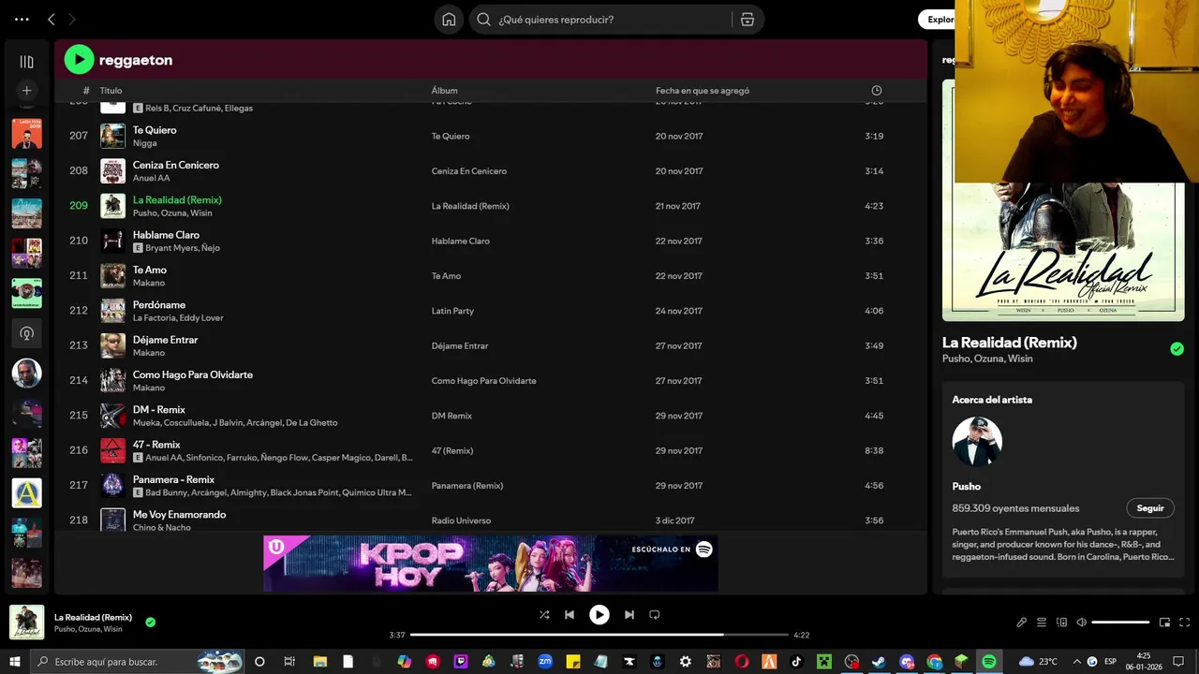1199x674 pixels.
Task: Sort by the Título column header
Action: tap(111, 91)
